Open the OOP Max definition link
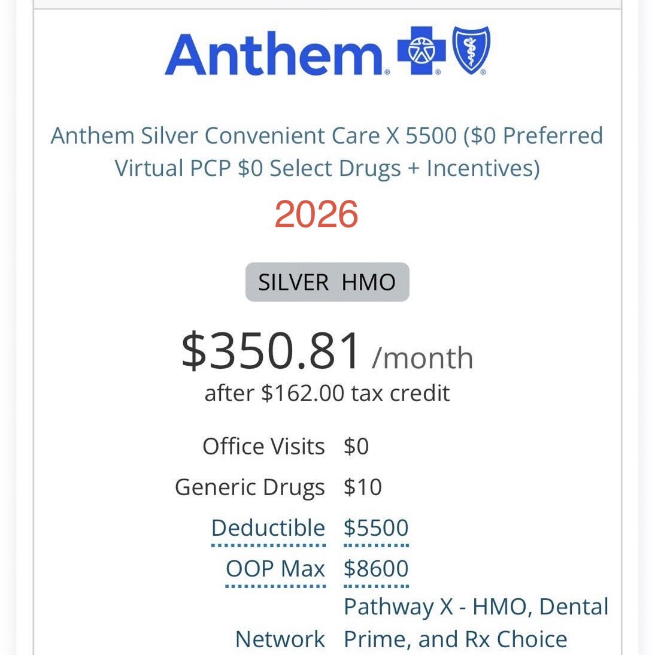Viewport: 655px width, 655px height. [x=275, y=569]
